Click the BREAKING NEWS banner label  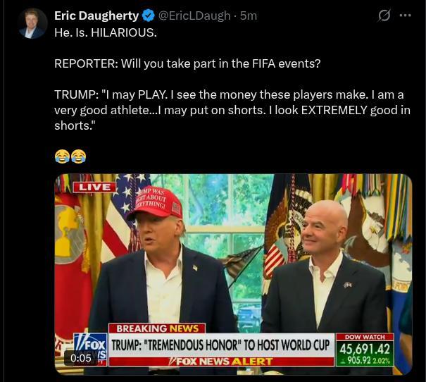coord(157,328)
